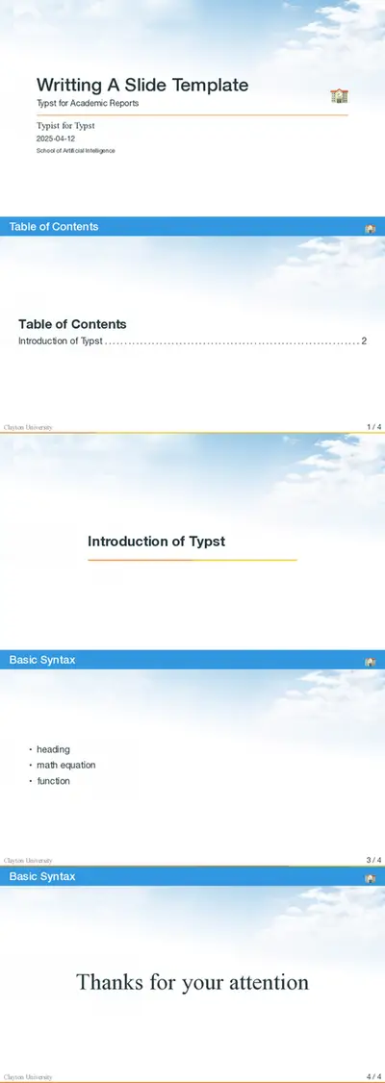The image size is (385, 1083).
Task: Click the 'Typst for Academic Reports' subtitle
Action: point(88,103)
